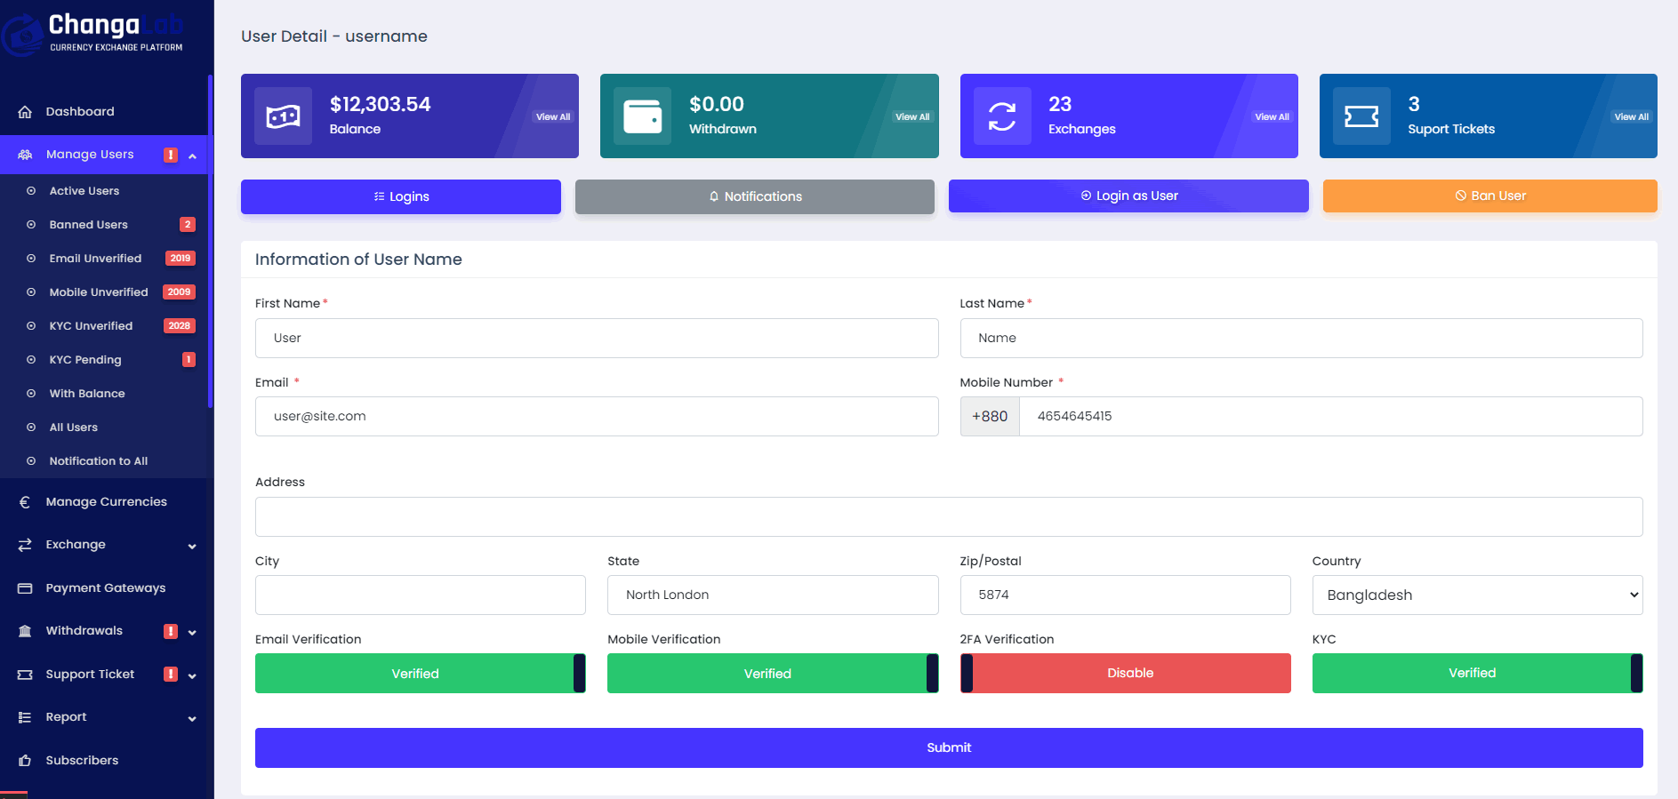Expand the Exchange sidebar menu

(x=105, y=545)
